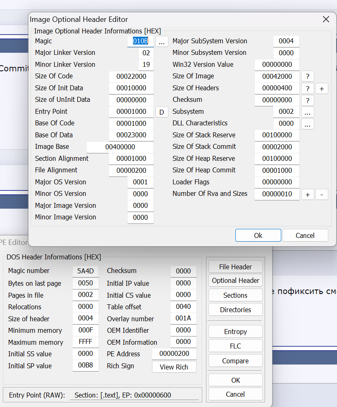The width and height of the screenshot is (337, 407).
Task: Show the Entropy analysis
Action: point(235,332)
